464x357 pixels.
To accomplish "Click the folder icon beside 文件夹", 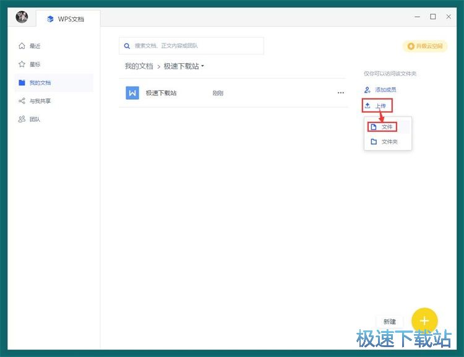I will 374,142.
